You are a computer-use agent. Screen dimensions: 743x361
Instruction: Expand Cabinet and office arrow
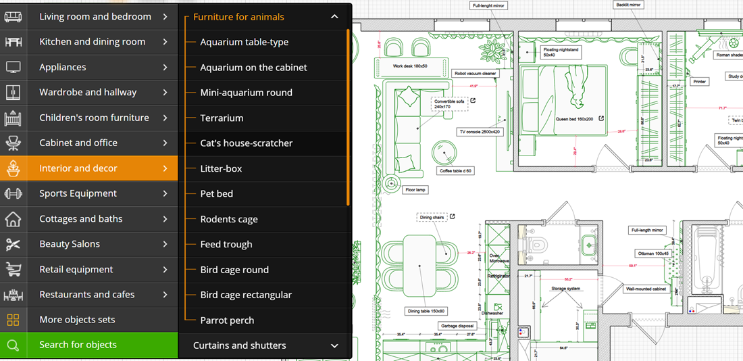click(x=165, y=143)
